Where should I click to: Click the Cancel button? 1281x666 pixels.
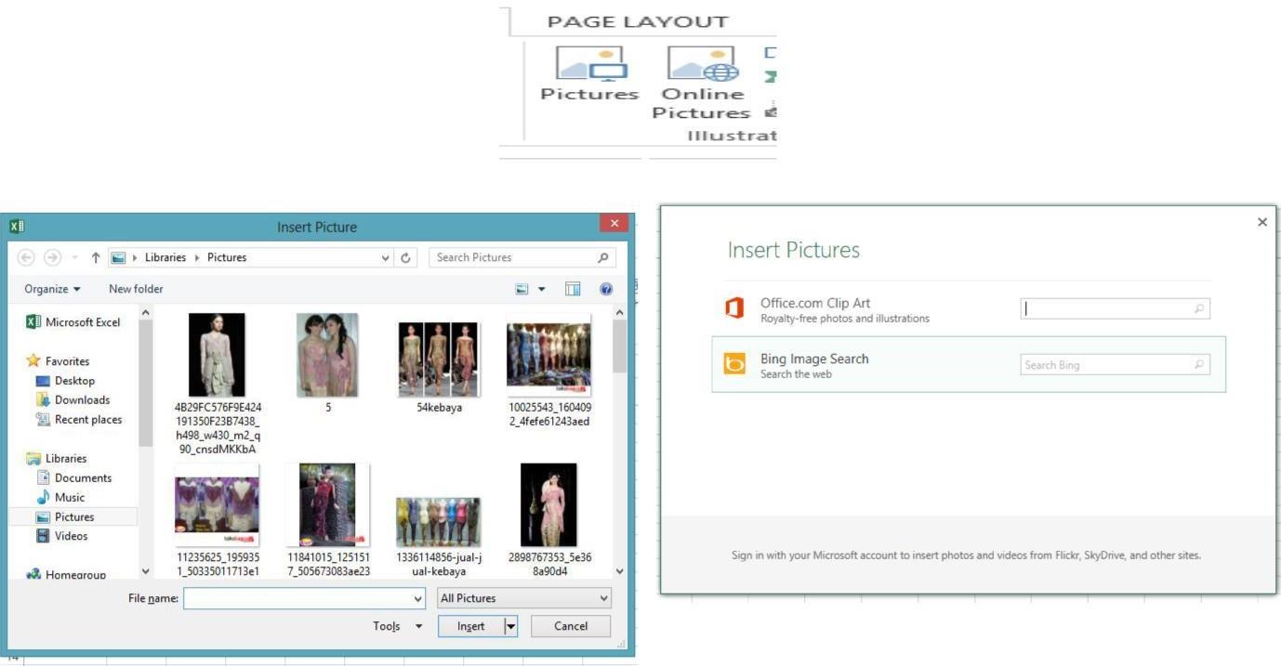point(571,626)
